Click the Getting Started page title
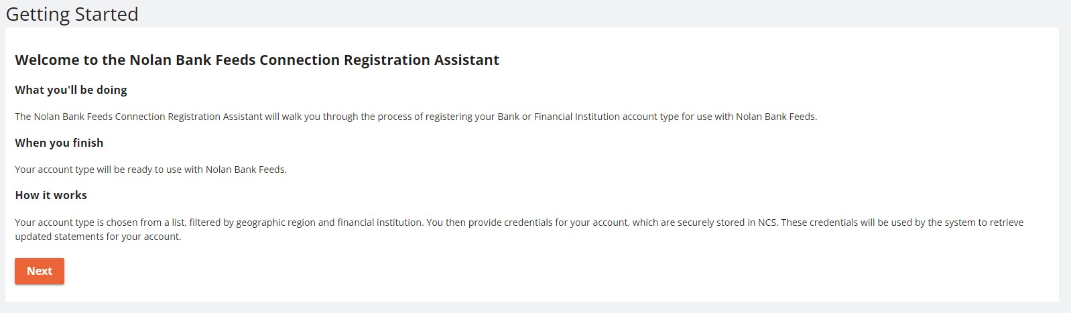 (x=72, y=14)
